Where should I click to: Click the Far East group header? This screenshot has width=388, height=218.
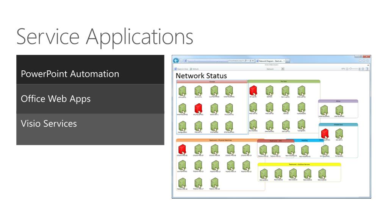pos(284,81)
